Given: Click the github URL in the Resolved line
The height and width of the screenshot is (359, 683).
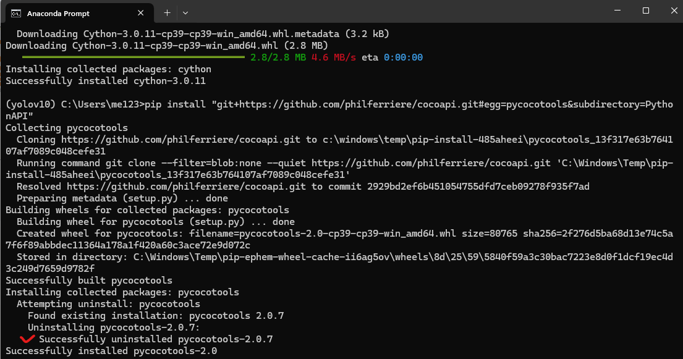Looking at the screenshot, I should (186, 187).
